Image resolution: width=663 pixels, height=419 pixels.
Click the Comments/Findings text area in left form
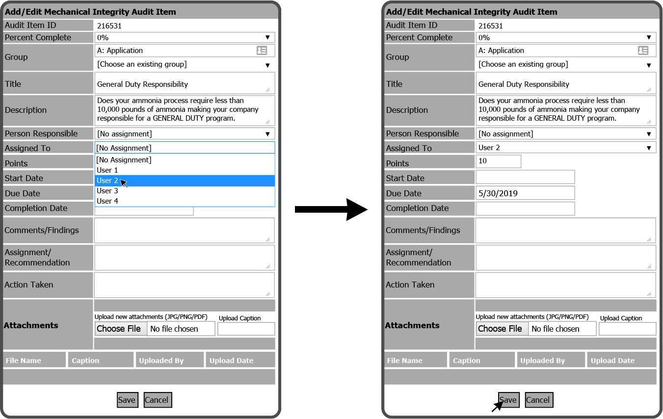click(185, 230)
